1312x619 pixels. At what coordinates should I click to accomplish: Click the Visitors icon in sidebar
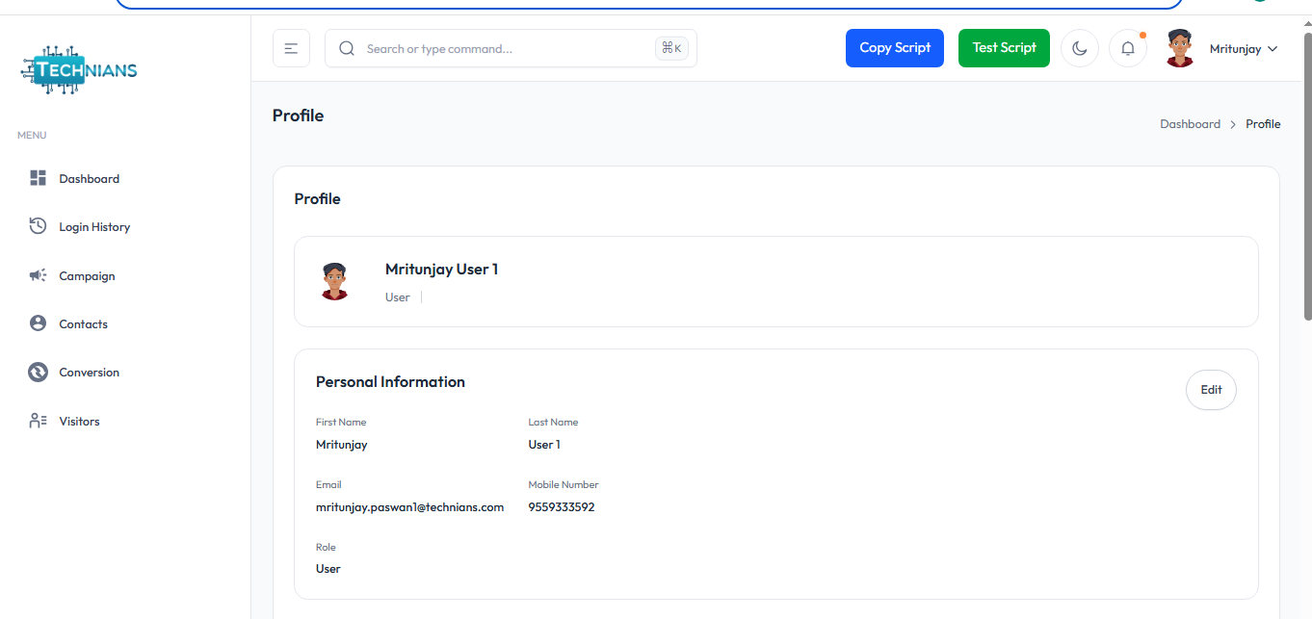[x=38, y=421]
